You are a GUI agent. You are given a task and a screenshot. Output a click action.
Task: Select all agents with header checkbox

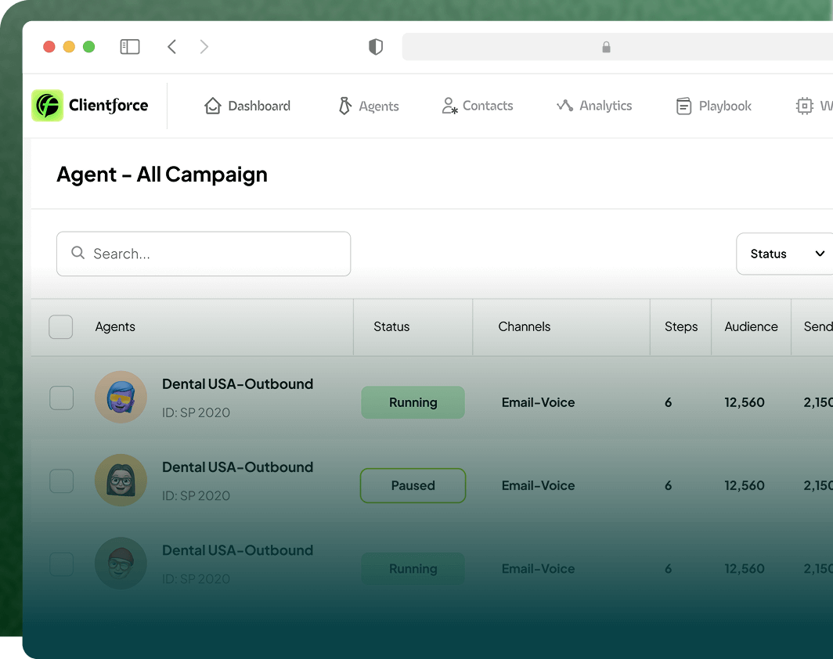tap(61, 326)
